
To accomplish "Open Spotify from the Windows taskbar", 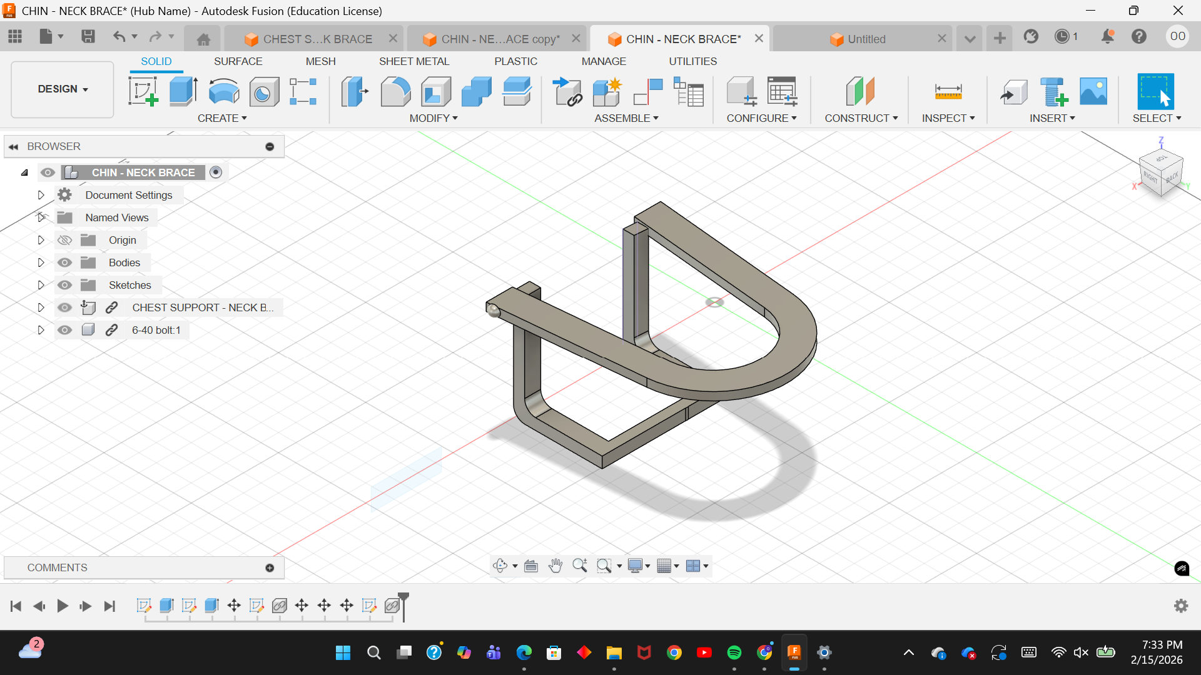I will pos(734,652).
